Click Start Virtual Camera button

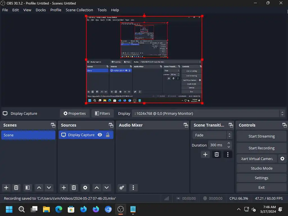pyautogui.click(x=257, y=159)
